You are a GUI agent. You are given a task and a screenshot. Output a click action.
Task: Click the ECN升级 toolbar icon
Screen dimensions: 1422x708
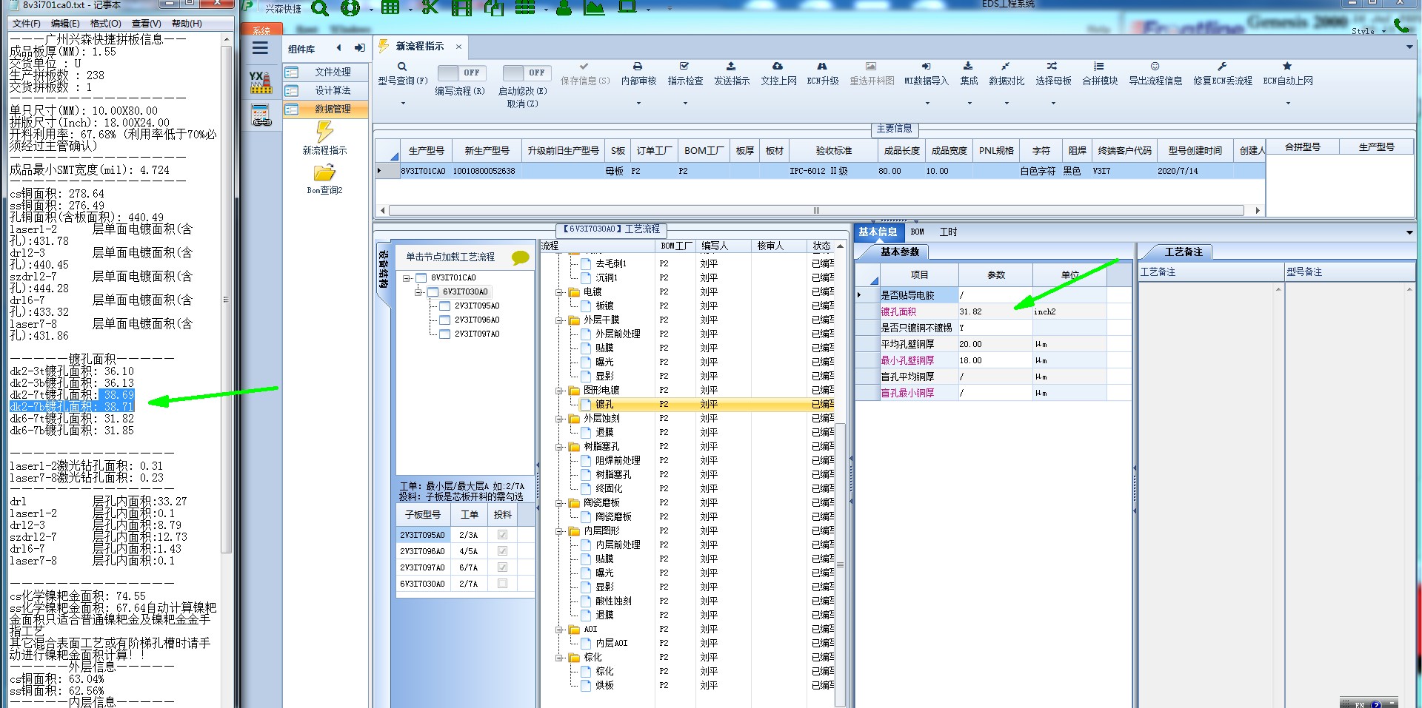[x=822, y=67]
